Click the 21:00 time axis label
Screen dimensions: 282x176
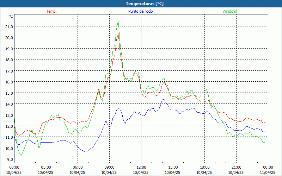coord(236,167)
